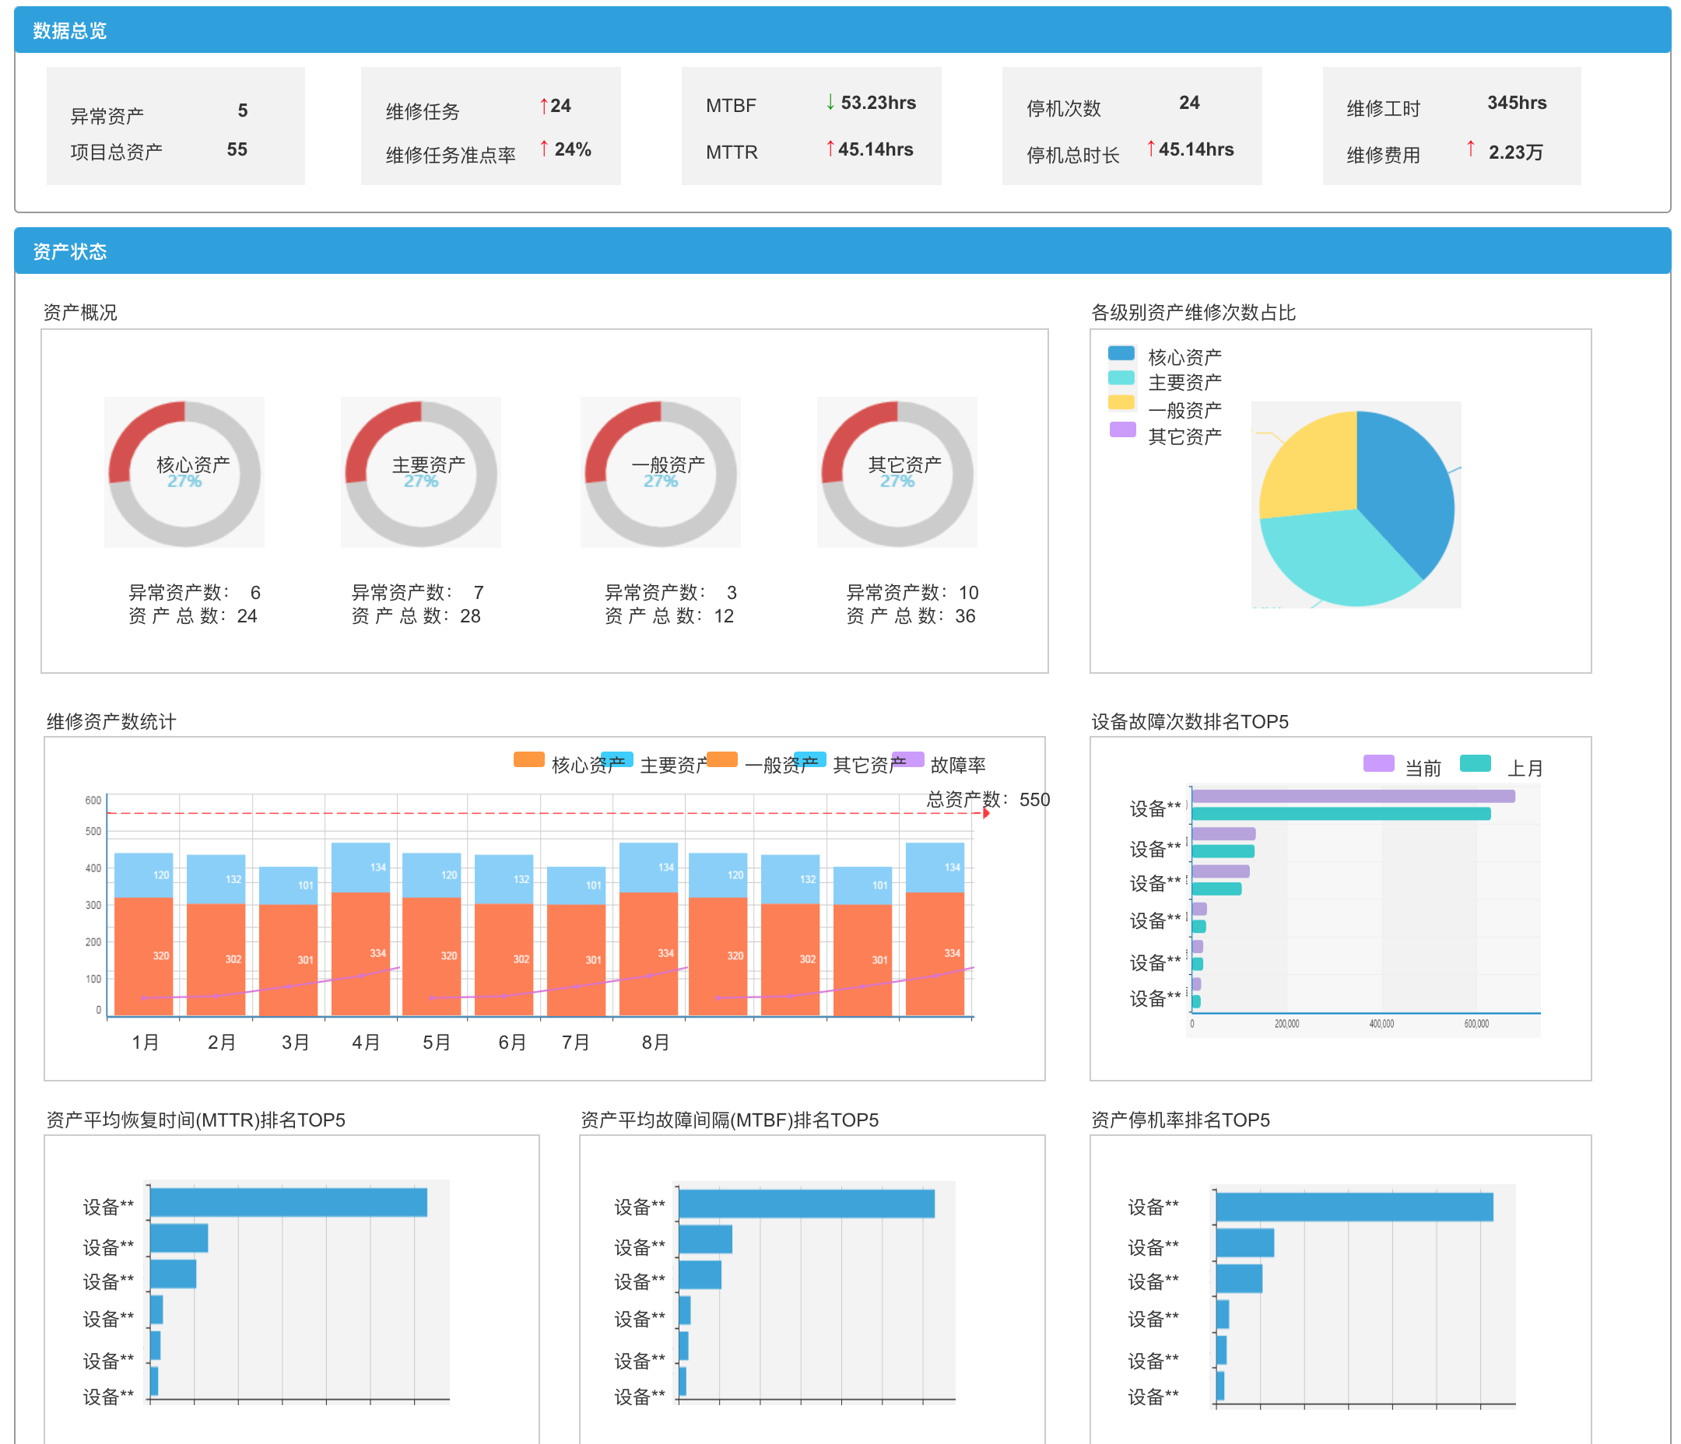Click the 资产状态 section header
Viewport: 1681px width, 1444px height.
click(x=70, y=251)
